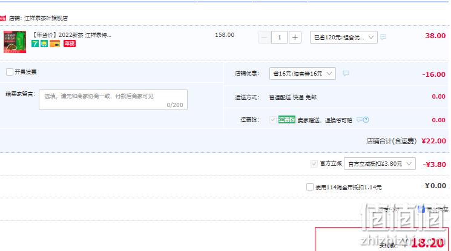The width and height of the screenshot is (451, 251).
Task: Click the product thumbnail of the tea
Action: 15,42
